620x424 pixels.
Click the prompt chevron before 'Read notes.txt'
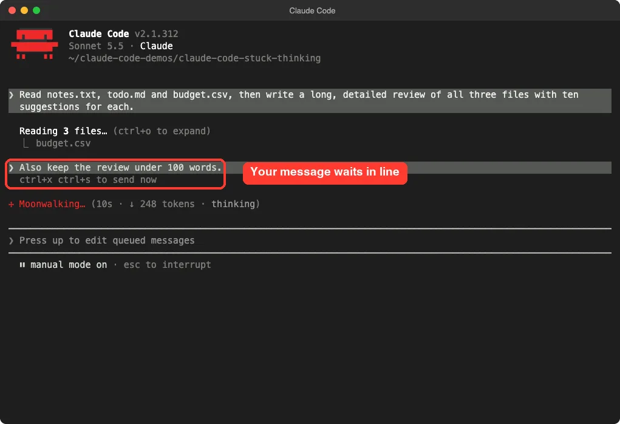click(x=12, y=95)
